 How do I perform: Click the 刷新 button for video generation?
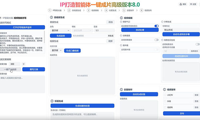pos(110,41)
